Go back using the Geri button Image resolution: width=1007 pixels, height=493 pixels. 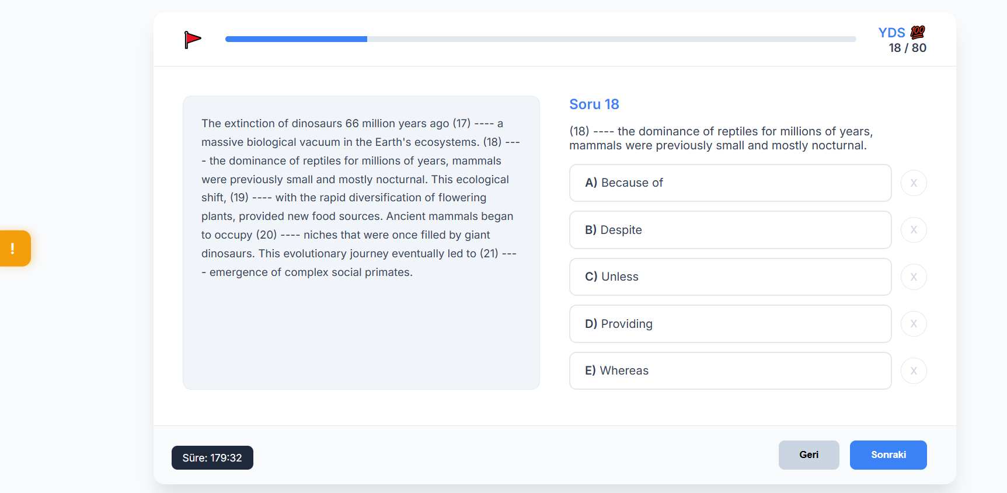coord(809,455)
